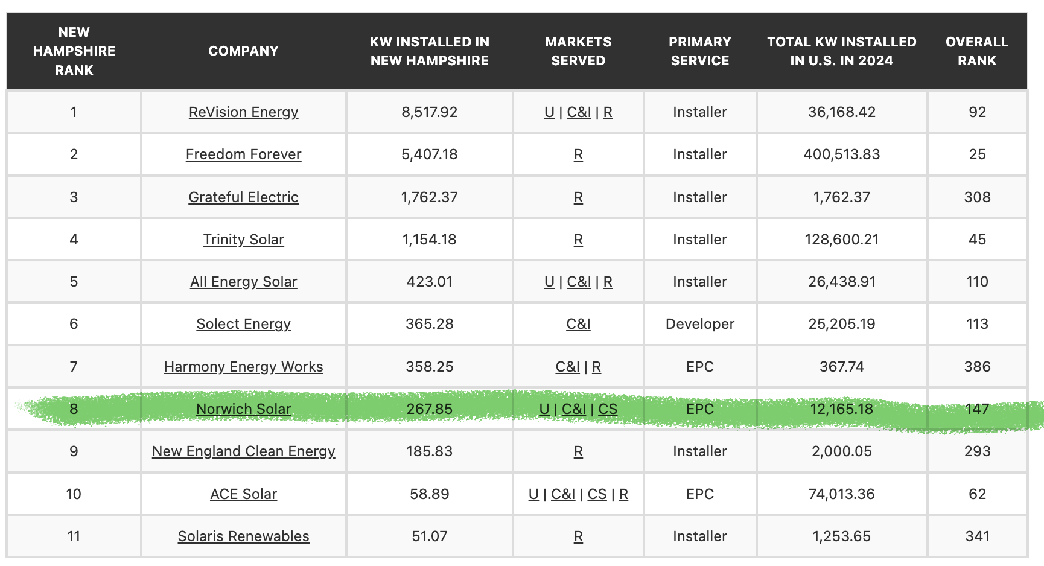The height and width of the screenshot is (566, 1044).
Task: Select the 74,013.36 total kW cell
Action: [x=842, y=494]
